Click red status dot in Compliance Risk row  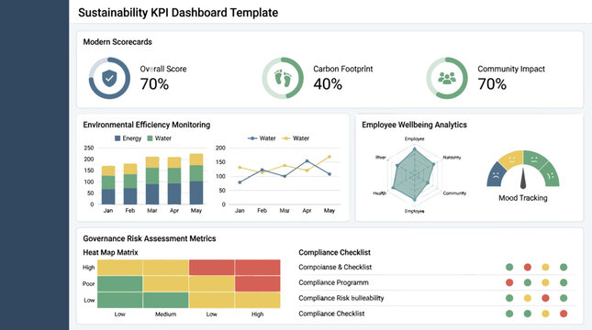[545, 298]
